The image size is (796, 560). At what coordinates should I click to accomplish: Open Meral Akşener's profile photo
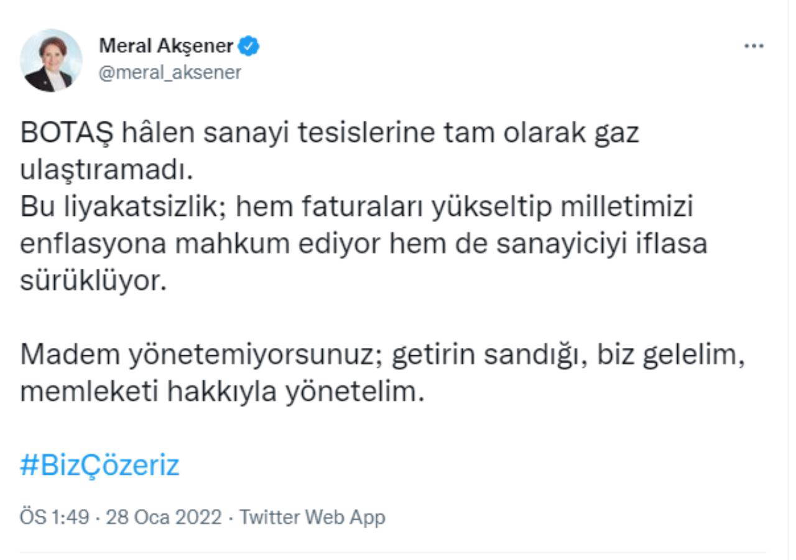point(51,60)
